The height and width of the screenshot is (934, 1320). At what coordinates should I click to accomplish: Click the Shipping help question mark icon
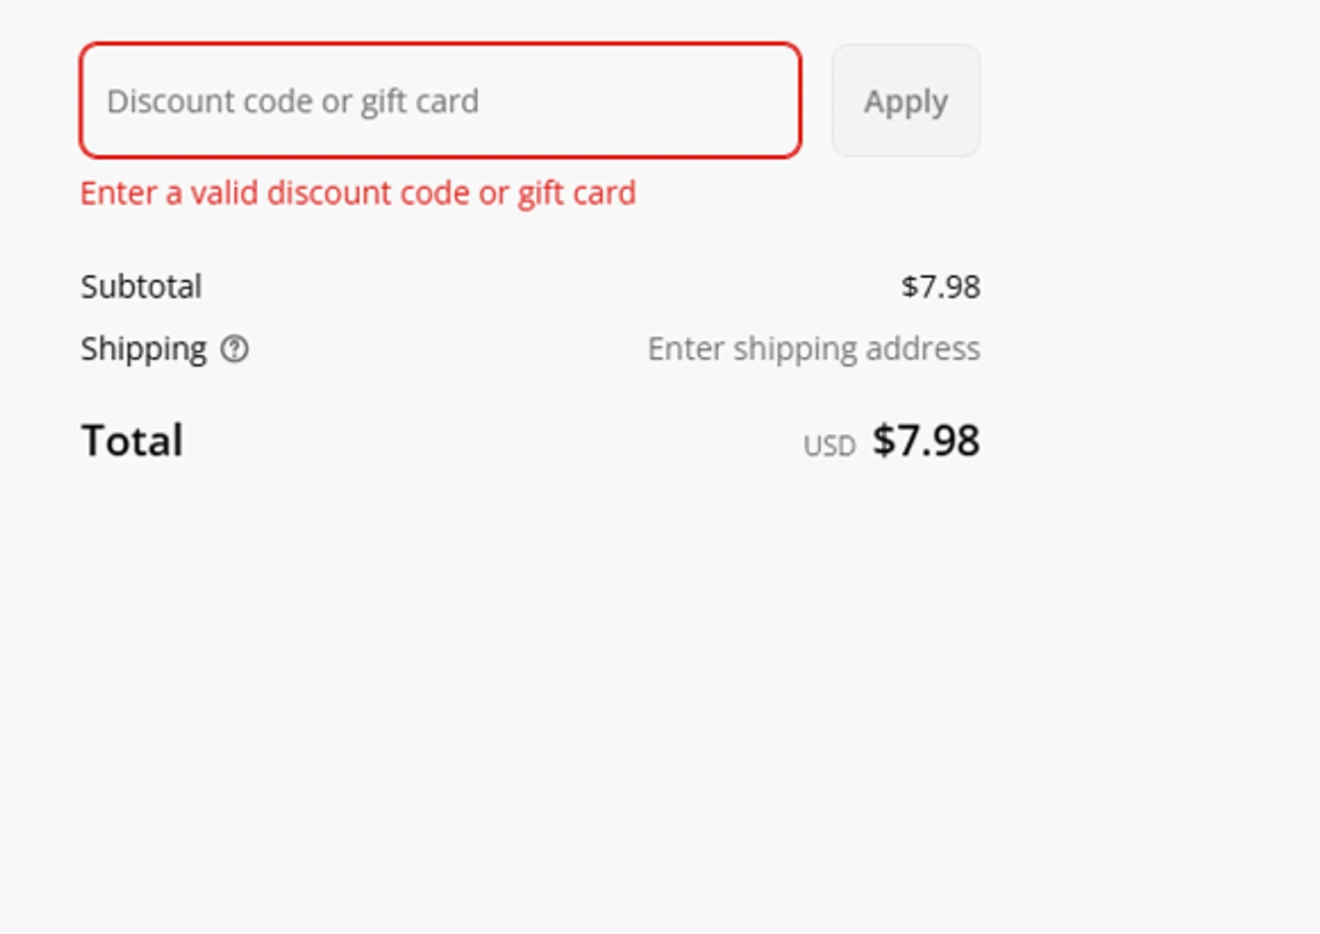tap(234, 349)
